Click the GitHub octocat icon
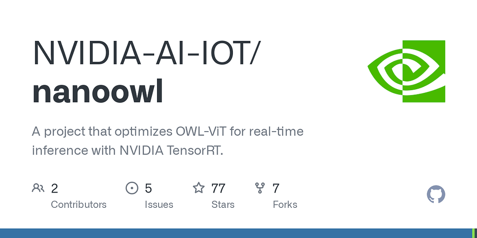Image resolution: width=477 pixels, height=238 pixels. coord(436,194)
